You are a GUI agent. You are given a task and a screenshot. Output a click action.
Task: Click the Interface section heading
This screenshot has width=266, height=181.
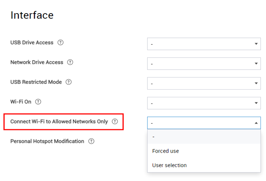(x=32, y=15)
